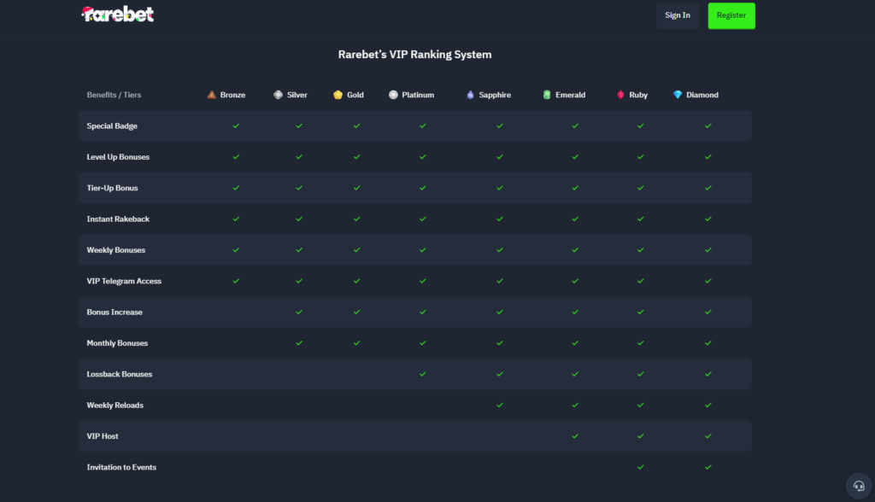
Task: Click the "VIP Host" row label
Action: [x=103, y=436]
